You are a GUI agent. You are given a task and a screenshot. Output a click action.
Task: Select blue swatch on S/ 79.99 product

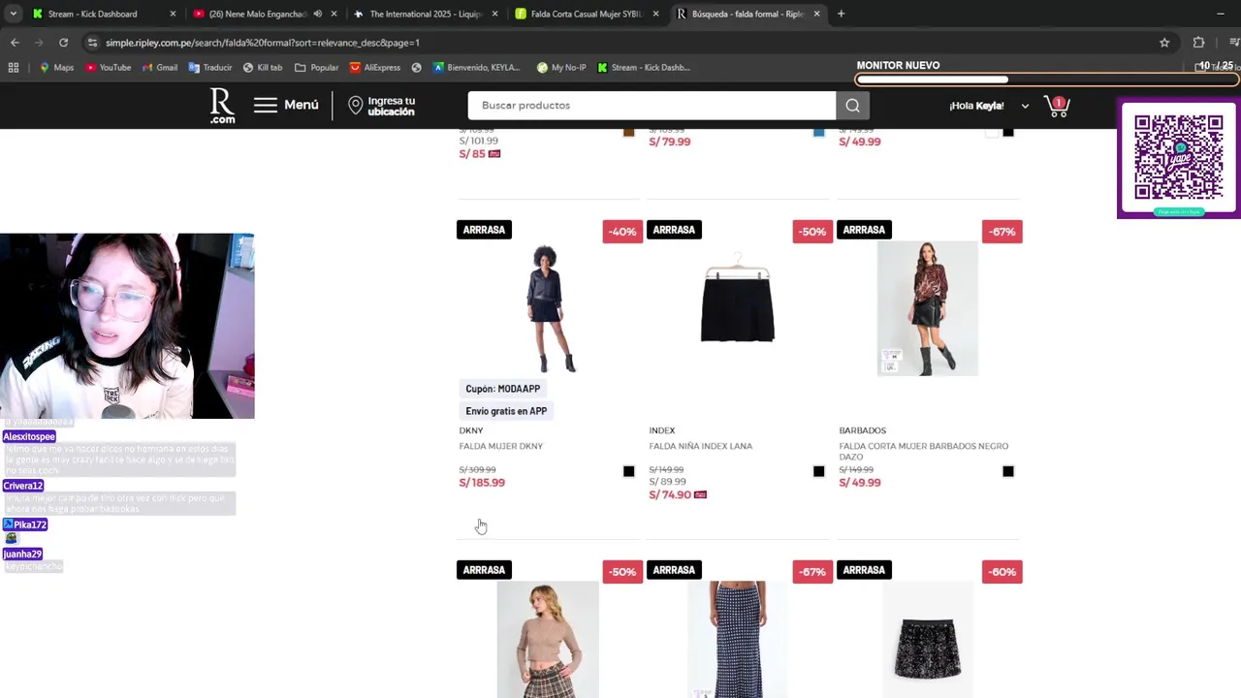(818, 132)
